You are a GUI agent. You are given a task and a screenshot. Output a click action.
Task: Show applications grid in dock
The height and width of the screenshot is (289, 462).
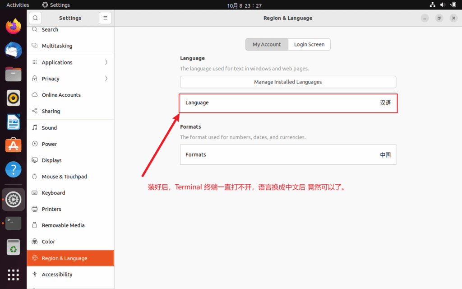14,274
